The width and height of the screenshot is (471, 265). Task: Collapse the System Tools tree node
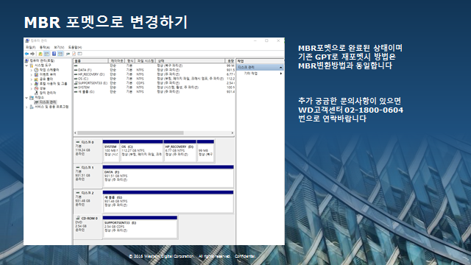[26, 66]
